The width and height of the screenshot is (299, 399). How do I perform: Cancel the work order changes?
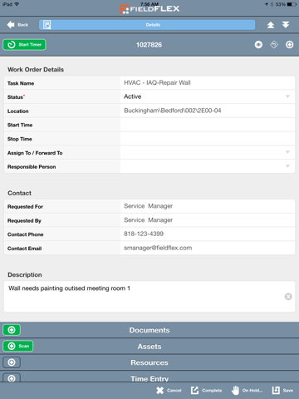point(169,391)
